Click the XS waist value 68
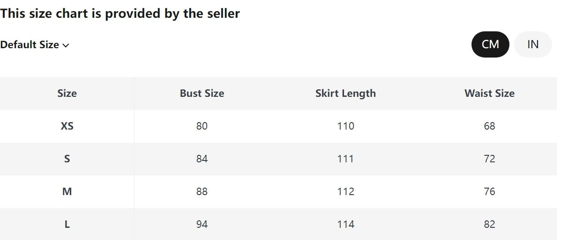Screen dimensions: 561x240 489,126
